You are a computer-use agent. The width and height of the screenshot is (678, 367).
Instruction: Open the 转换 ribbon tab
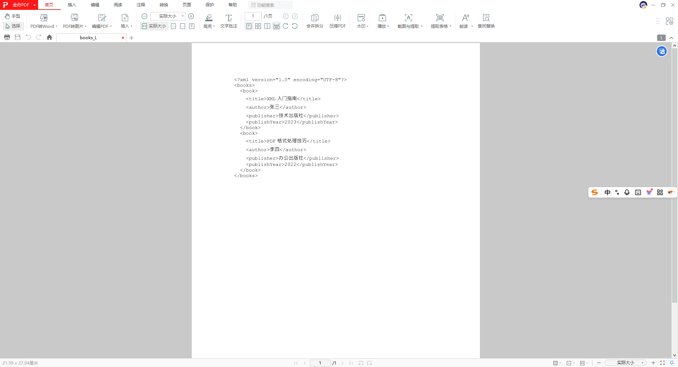pyautogui.click(x=164, y=5)
